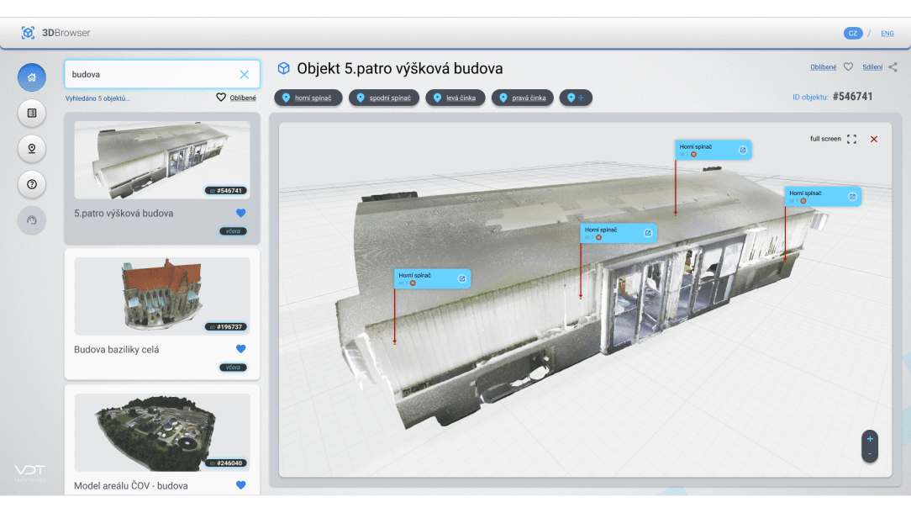The height and width of the screenshot is (513, 911).
Task: Open the map location pin sidebar icon
Action: tap(32, 149)
